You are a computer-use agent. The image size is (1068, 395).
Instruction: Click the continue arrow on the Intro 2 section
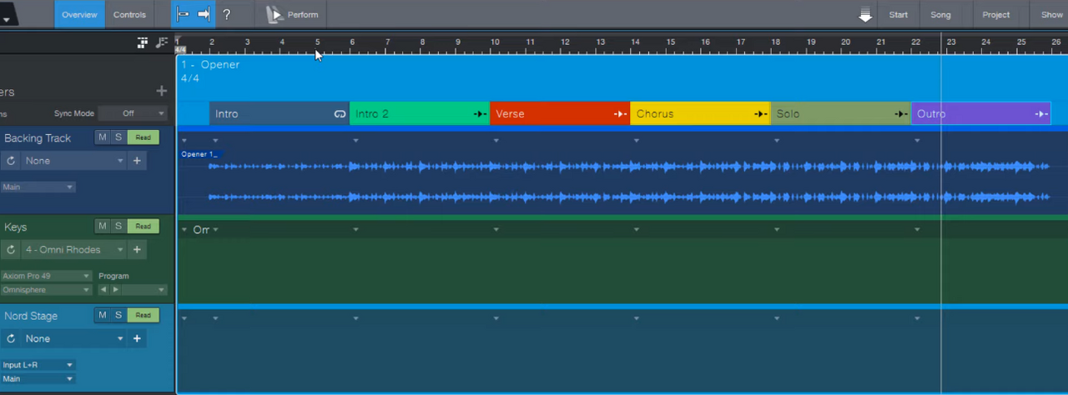click(x=480, y=114)
